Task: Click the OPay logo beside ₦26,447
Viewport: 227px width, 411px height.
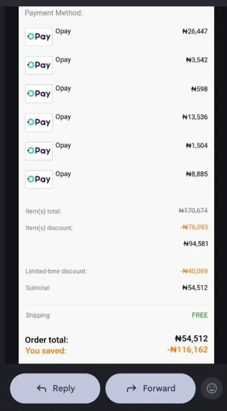Action: [39, 37]
